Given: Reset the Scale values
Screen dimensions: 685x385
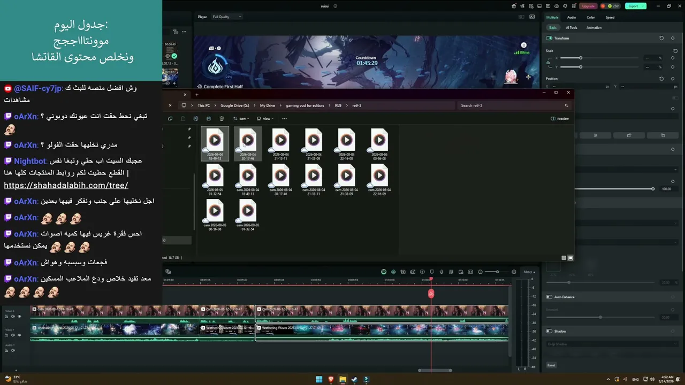Looking at the screenshot, I should (x=675, y=51).
